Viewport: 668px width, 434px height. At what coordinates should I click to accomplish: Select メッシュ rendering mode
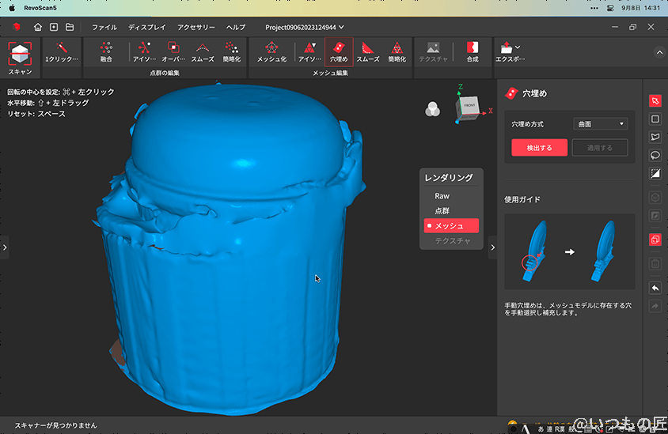(450, 226)
